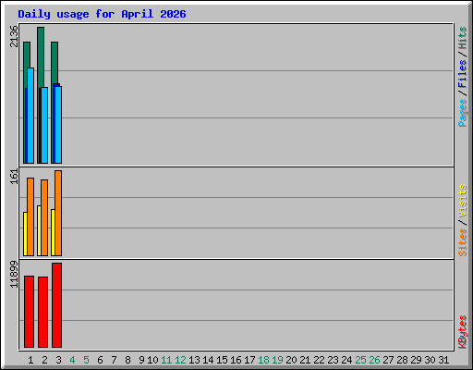Click green weekend day 4 label
The width and height of the screenshot is (473, 370).
pyautogui.click(x=72, y=360)
